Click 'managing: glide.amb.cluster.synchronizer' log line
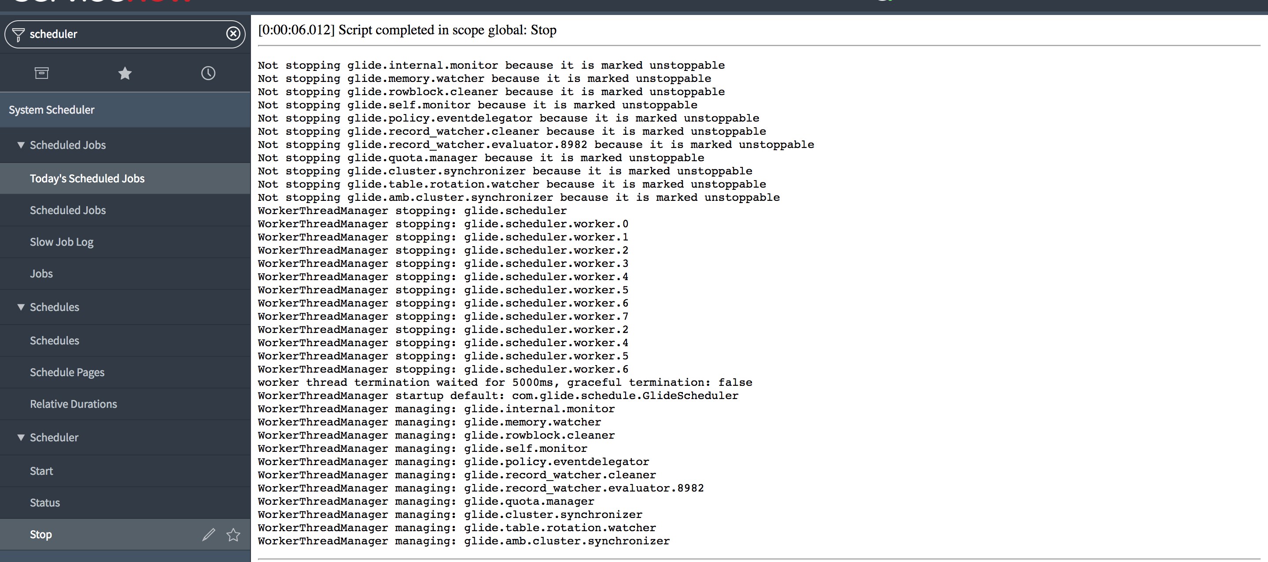The height and width of the screenshot is (562, 1268). [464, 541]
